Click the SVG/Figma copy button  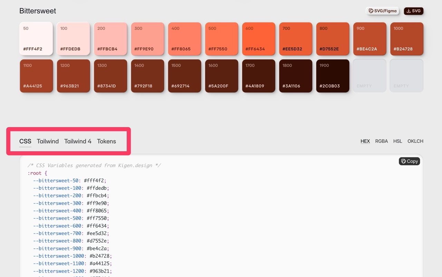tap(382, 11)
